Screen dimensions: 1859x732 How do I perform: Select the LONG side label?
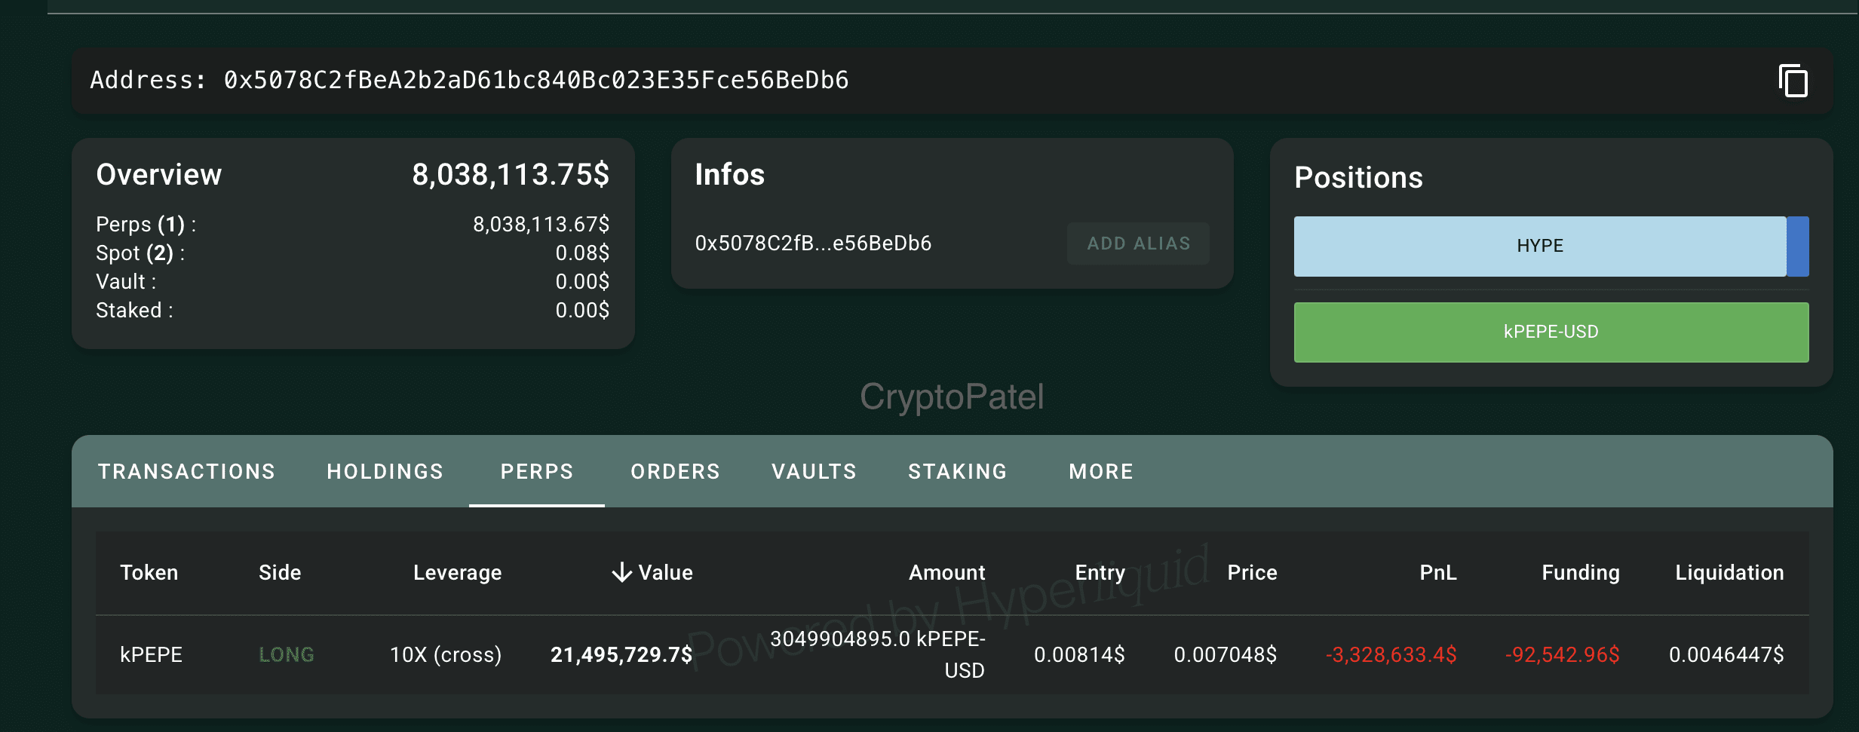(287, 654)
